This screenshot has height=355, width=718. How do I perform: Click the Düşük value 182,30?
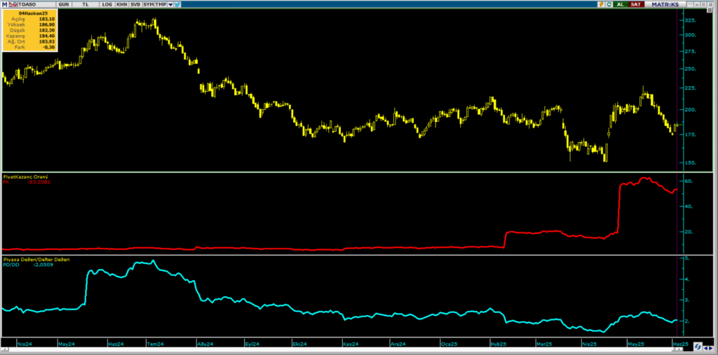(48, 30)
